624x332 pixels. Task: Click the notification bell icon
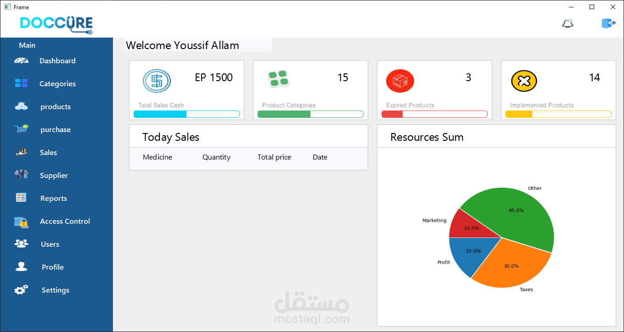pos(568,23)
